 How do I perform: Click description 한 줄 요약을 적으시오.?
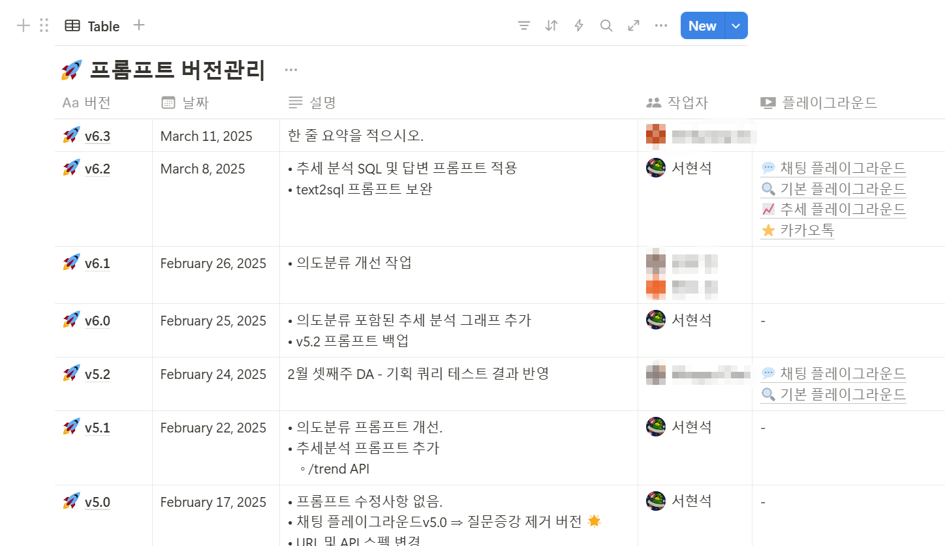pyautogui.click(x=356, y=136)
